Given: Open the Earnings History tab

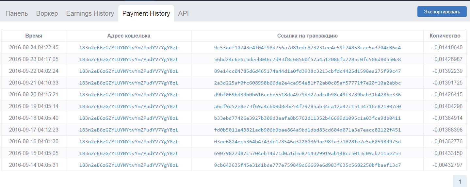Looking at the screenshot, I should point(90,13).
